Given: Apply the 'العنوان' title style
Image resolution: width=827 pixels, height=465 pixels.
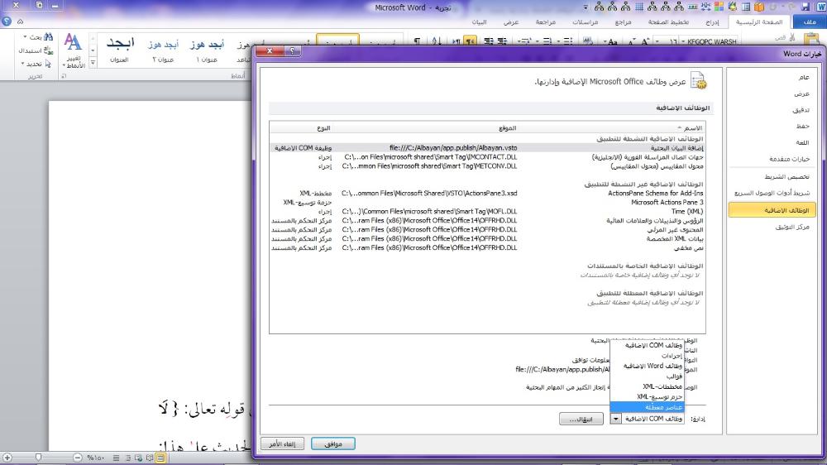Looking at the screenshot, I should (x=120, y=50).
